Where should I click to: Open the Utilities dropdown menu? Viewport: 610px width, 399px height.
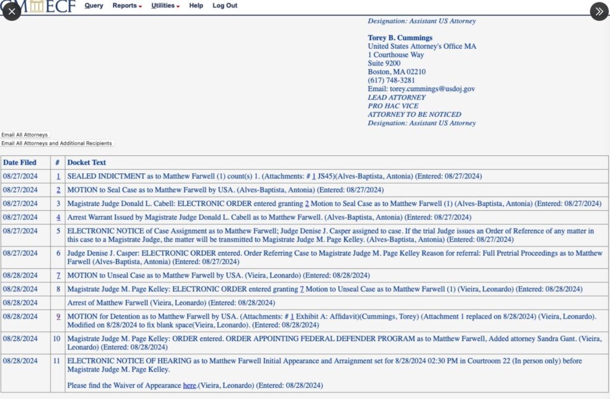point(164,5)
